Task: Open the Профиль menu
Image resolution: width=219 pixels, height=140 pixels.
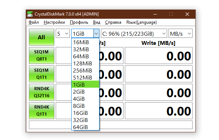Action: click(x=79, y=22)
